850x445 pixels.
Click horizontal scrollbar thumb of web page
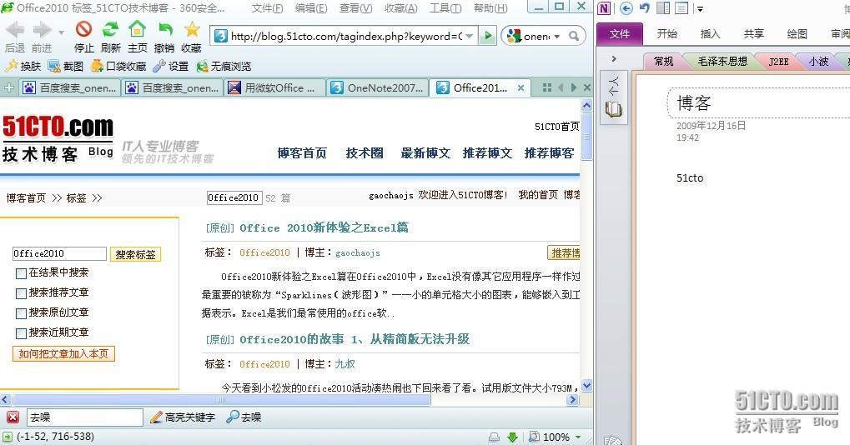(221, 399)
